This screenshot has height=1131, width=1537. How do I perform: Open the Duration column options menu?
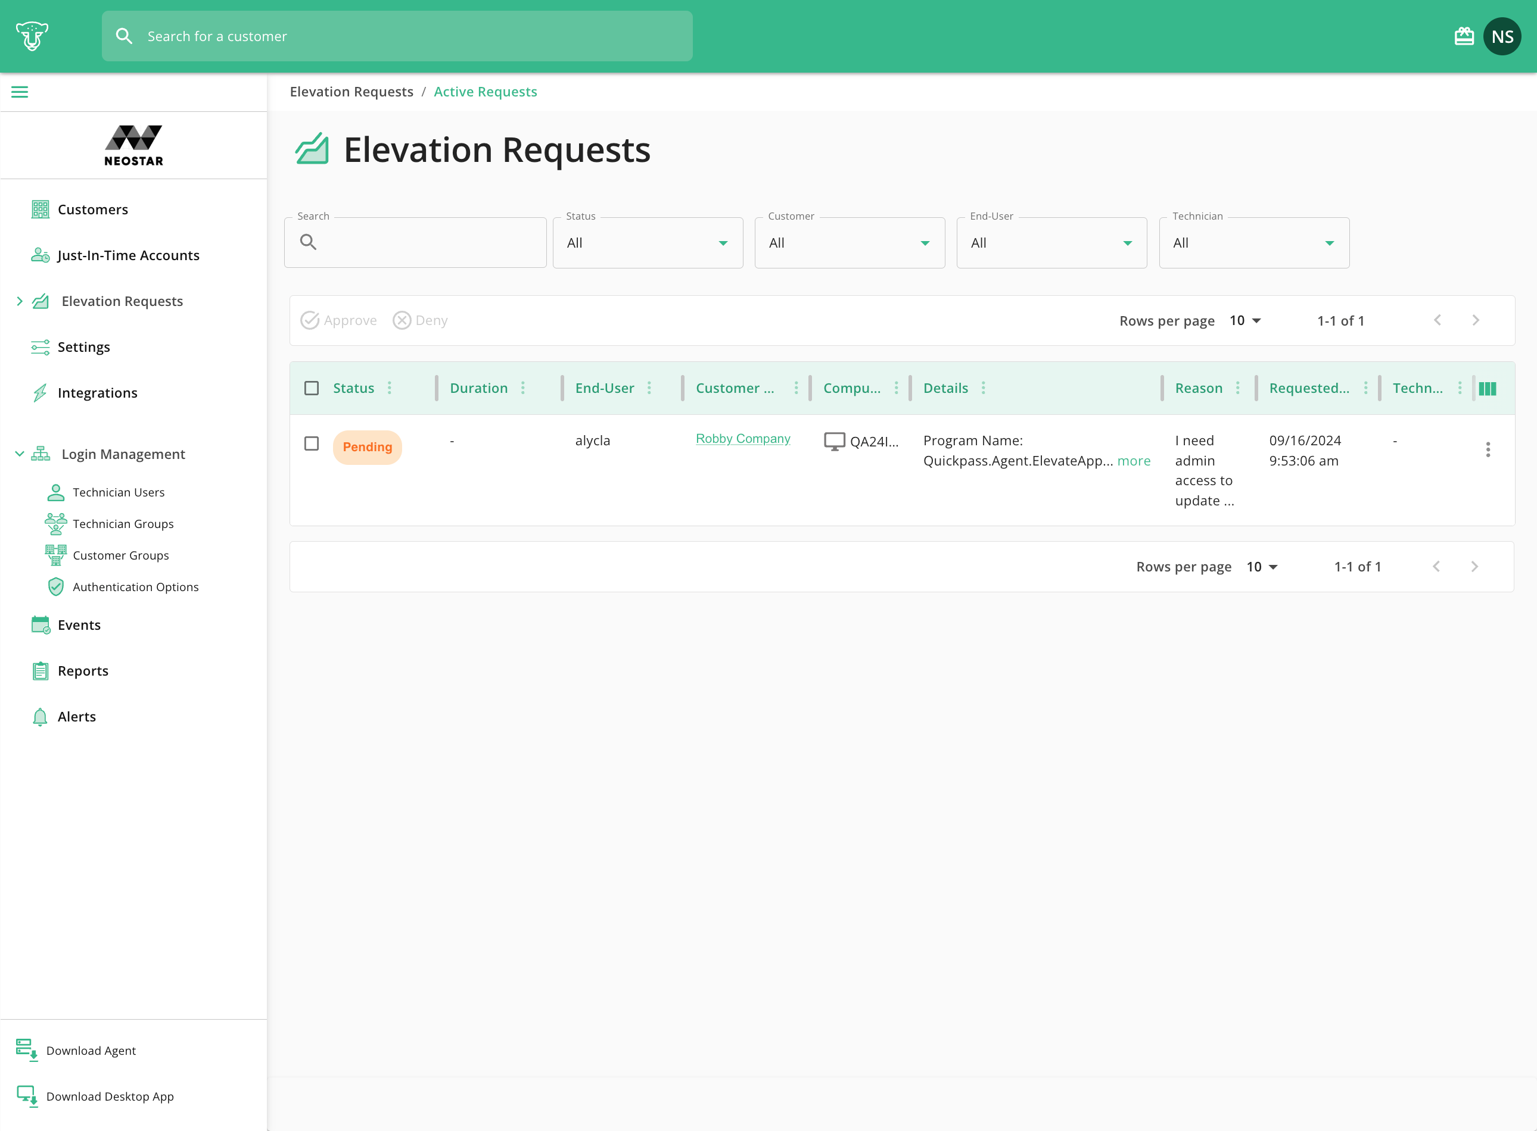click(x=523, y=388)
